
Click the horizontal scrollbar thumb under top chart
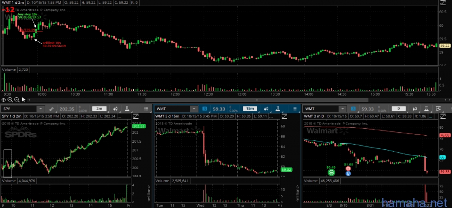click(257, 100)
